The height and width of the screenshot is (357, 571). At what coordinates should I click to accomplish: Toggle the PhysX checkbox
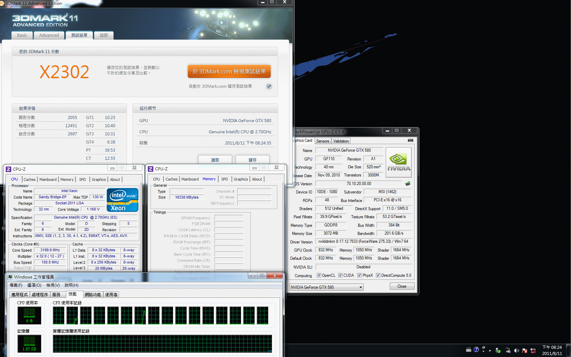click(359, 275)
